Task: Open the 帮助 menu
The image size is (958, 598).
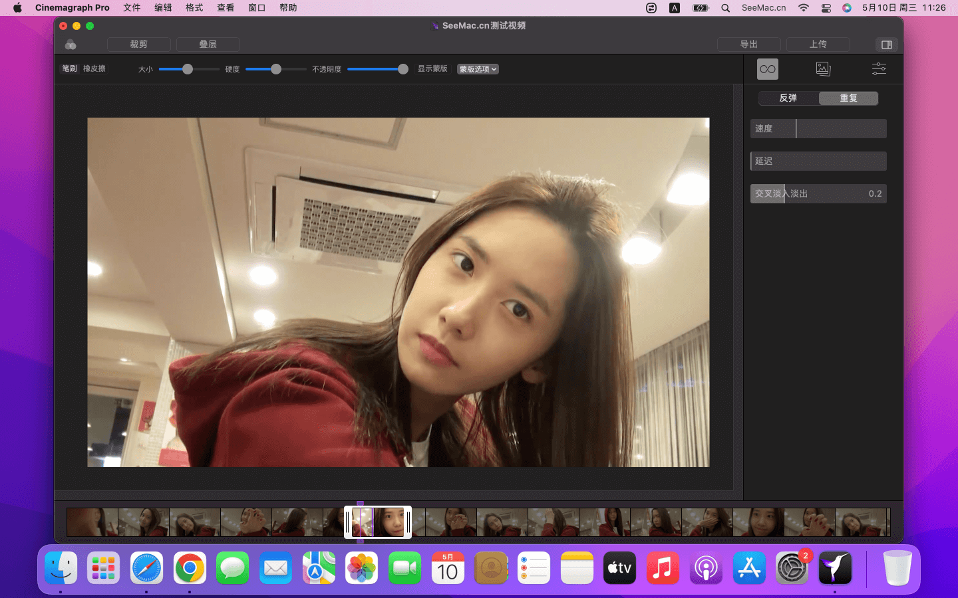Action: click(x=288, y=8)
